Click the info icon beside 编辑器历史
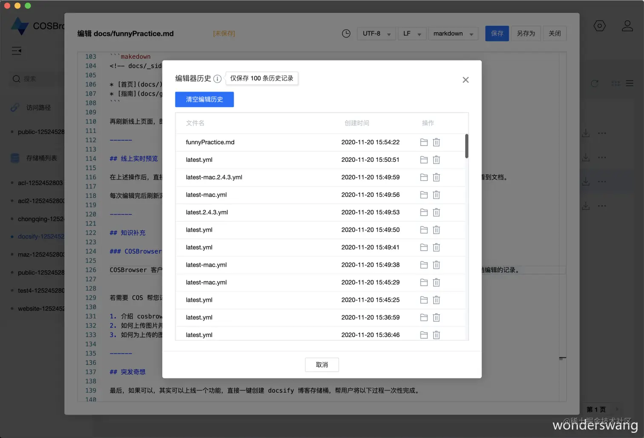The height and width of the screenshot is (438, 644). (x=217, y=79)
